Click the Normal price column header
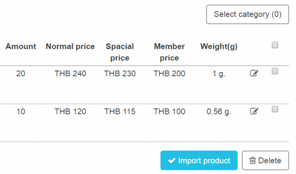The image size is (296, 174). [70, 46]
